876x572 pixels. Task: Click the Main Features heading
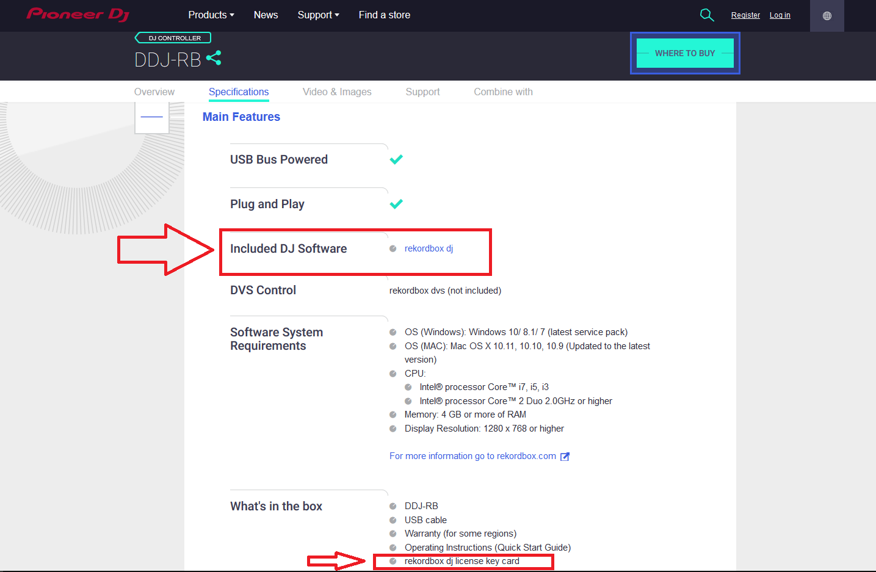pos(241,117)
